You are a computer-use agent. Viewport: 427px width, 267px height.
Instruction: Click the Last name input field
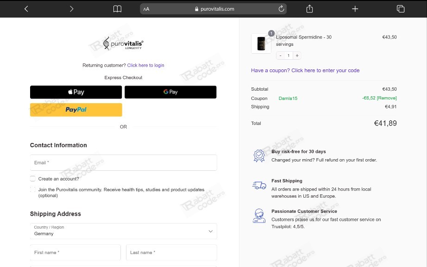171,253
